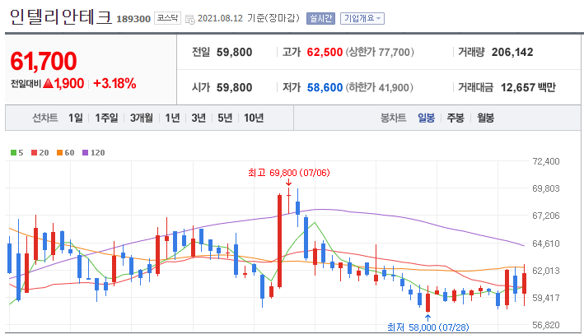Click the purple 120-day moving average swatch
This screenshot has width=584, height=334.
[86, 152]
